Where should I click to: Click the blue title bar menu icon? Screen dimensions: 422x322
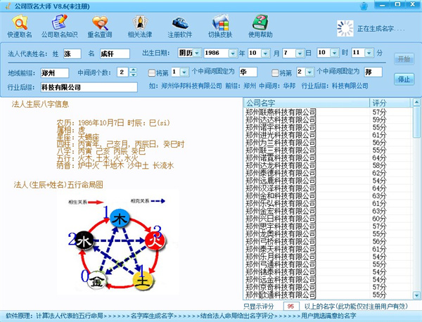click(364, 6)
